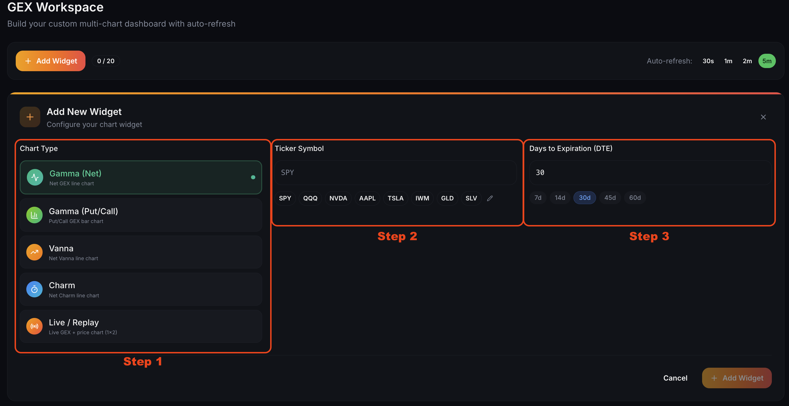The width and height of the screenshot is (789, 406).
Task: Click the GEX Workspace title
Action: 55,7
